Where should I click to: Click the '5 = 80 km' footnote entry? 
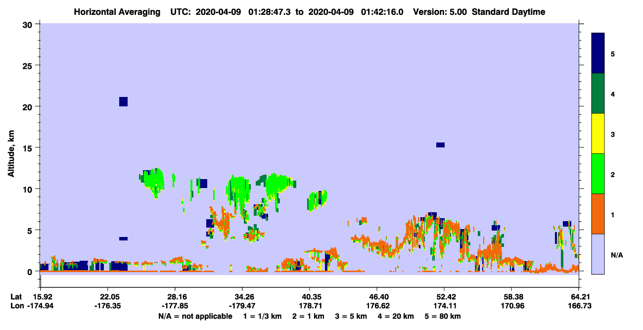click(x=442, y=316)
